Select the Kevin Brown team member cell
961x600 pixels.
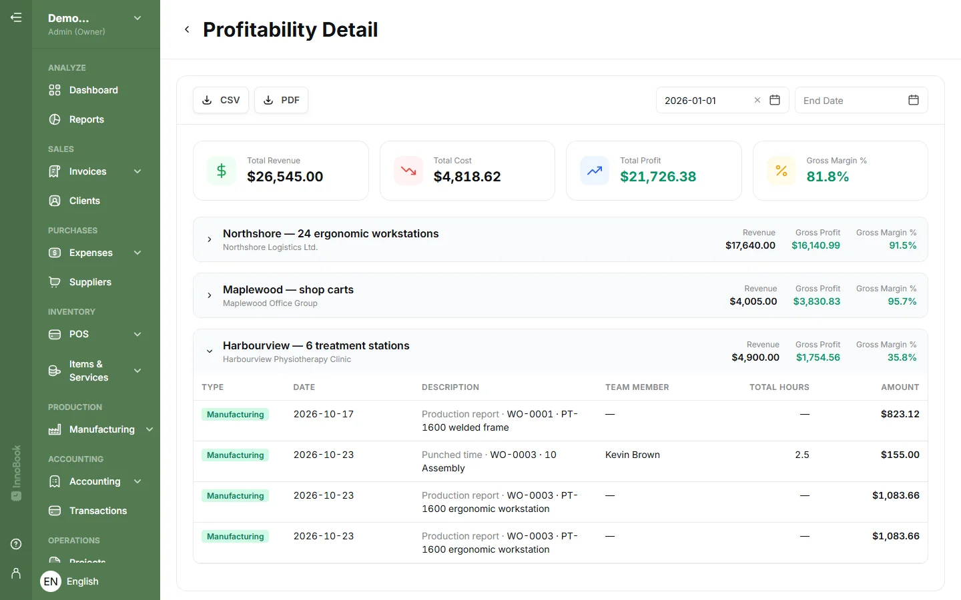(x=633, y=455)
